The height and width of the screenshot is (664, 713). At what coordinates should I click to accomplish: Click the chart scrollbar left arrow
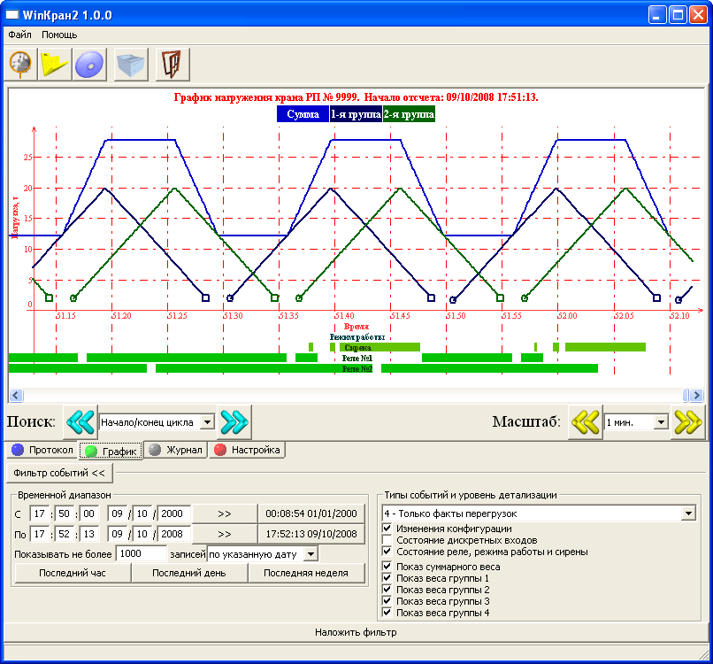pyautogui.click(x=16, y=395)
